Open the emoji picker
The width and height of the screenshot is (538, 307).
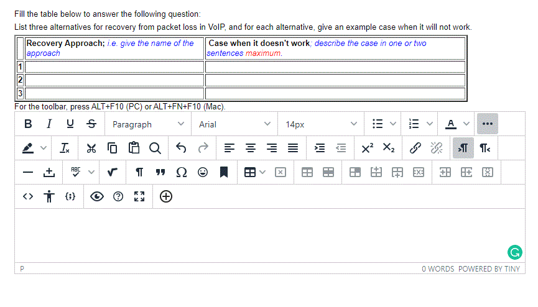[x=203, y=172]
